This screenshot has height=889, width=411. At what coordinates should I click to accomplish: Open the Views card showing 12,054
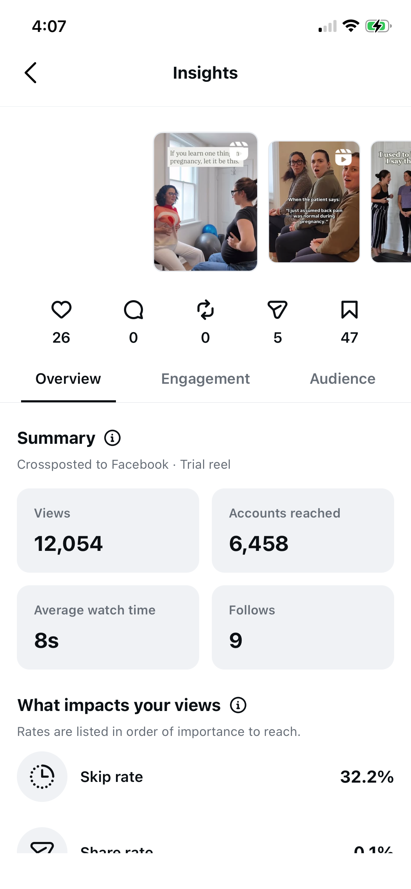click(x=108, y=531)
